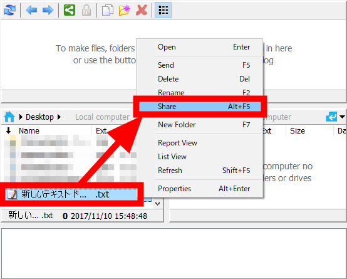The height and width of the screenshot is (279, 347).
Task: Go forward with the right arrow icon
Action: pos(48,10)
